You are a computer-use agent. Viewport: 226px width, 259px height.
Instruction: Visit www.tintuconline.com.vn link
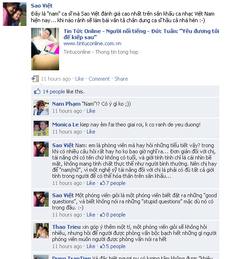pos(92,43)
